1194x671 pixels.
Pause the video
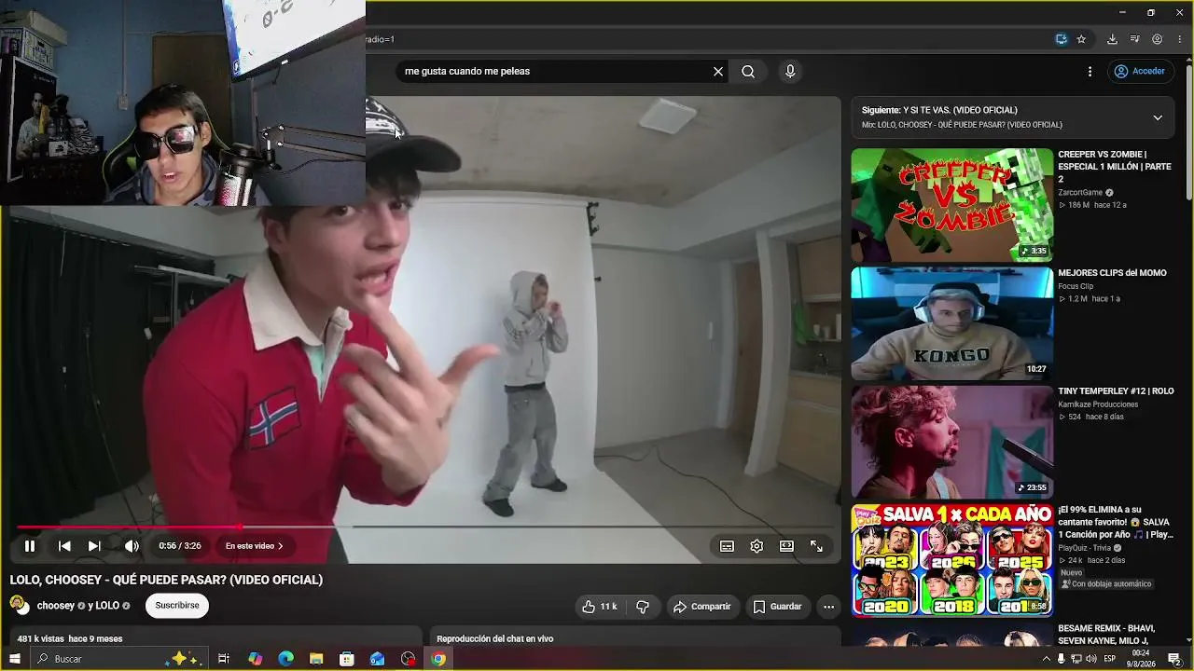click(x=30, y=546)
